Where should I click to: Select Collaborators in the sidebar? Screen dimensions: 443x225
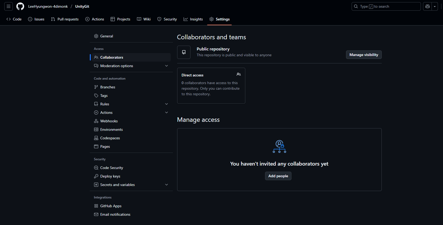[131, 57]
